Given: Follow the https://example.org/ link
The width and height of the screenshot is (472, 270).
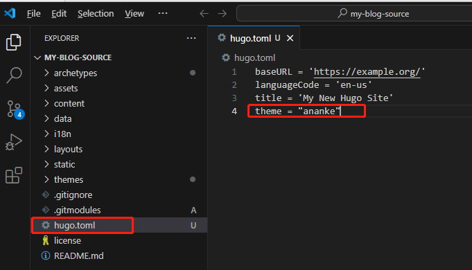Looking at the screenshot, I should click(367, 71).
